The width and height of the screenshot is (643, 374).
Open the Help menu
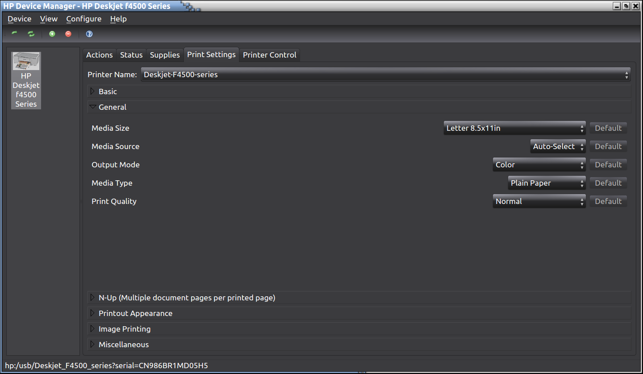118,19
